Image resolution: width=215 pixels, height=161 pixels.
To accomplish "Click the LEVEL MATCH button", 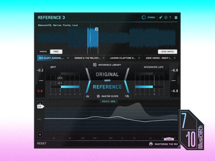I will [x=167, y=52].
